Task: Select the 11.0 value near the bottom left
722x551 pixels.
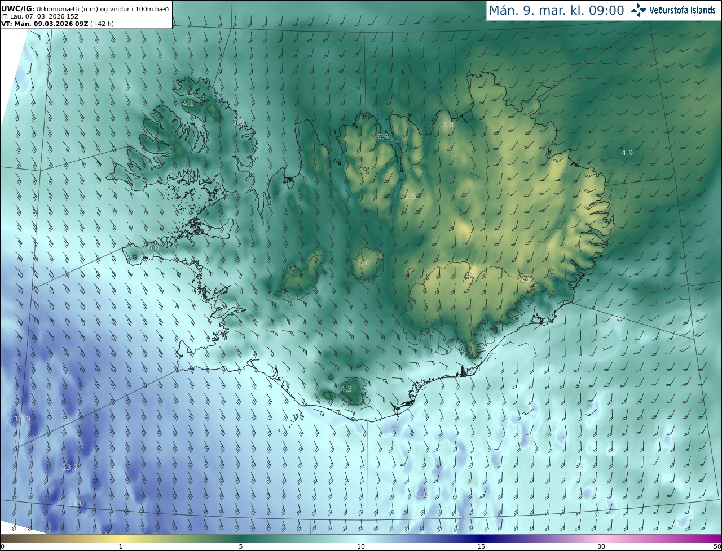Action: (76, 504)
